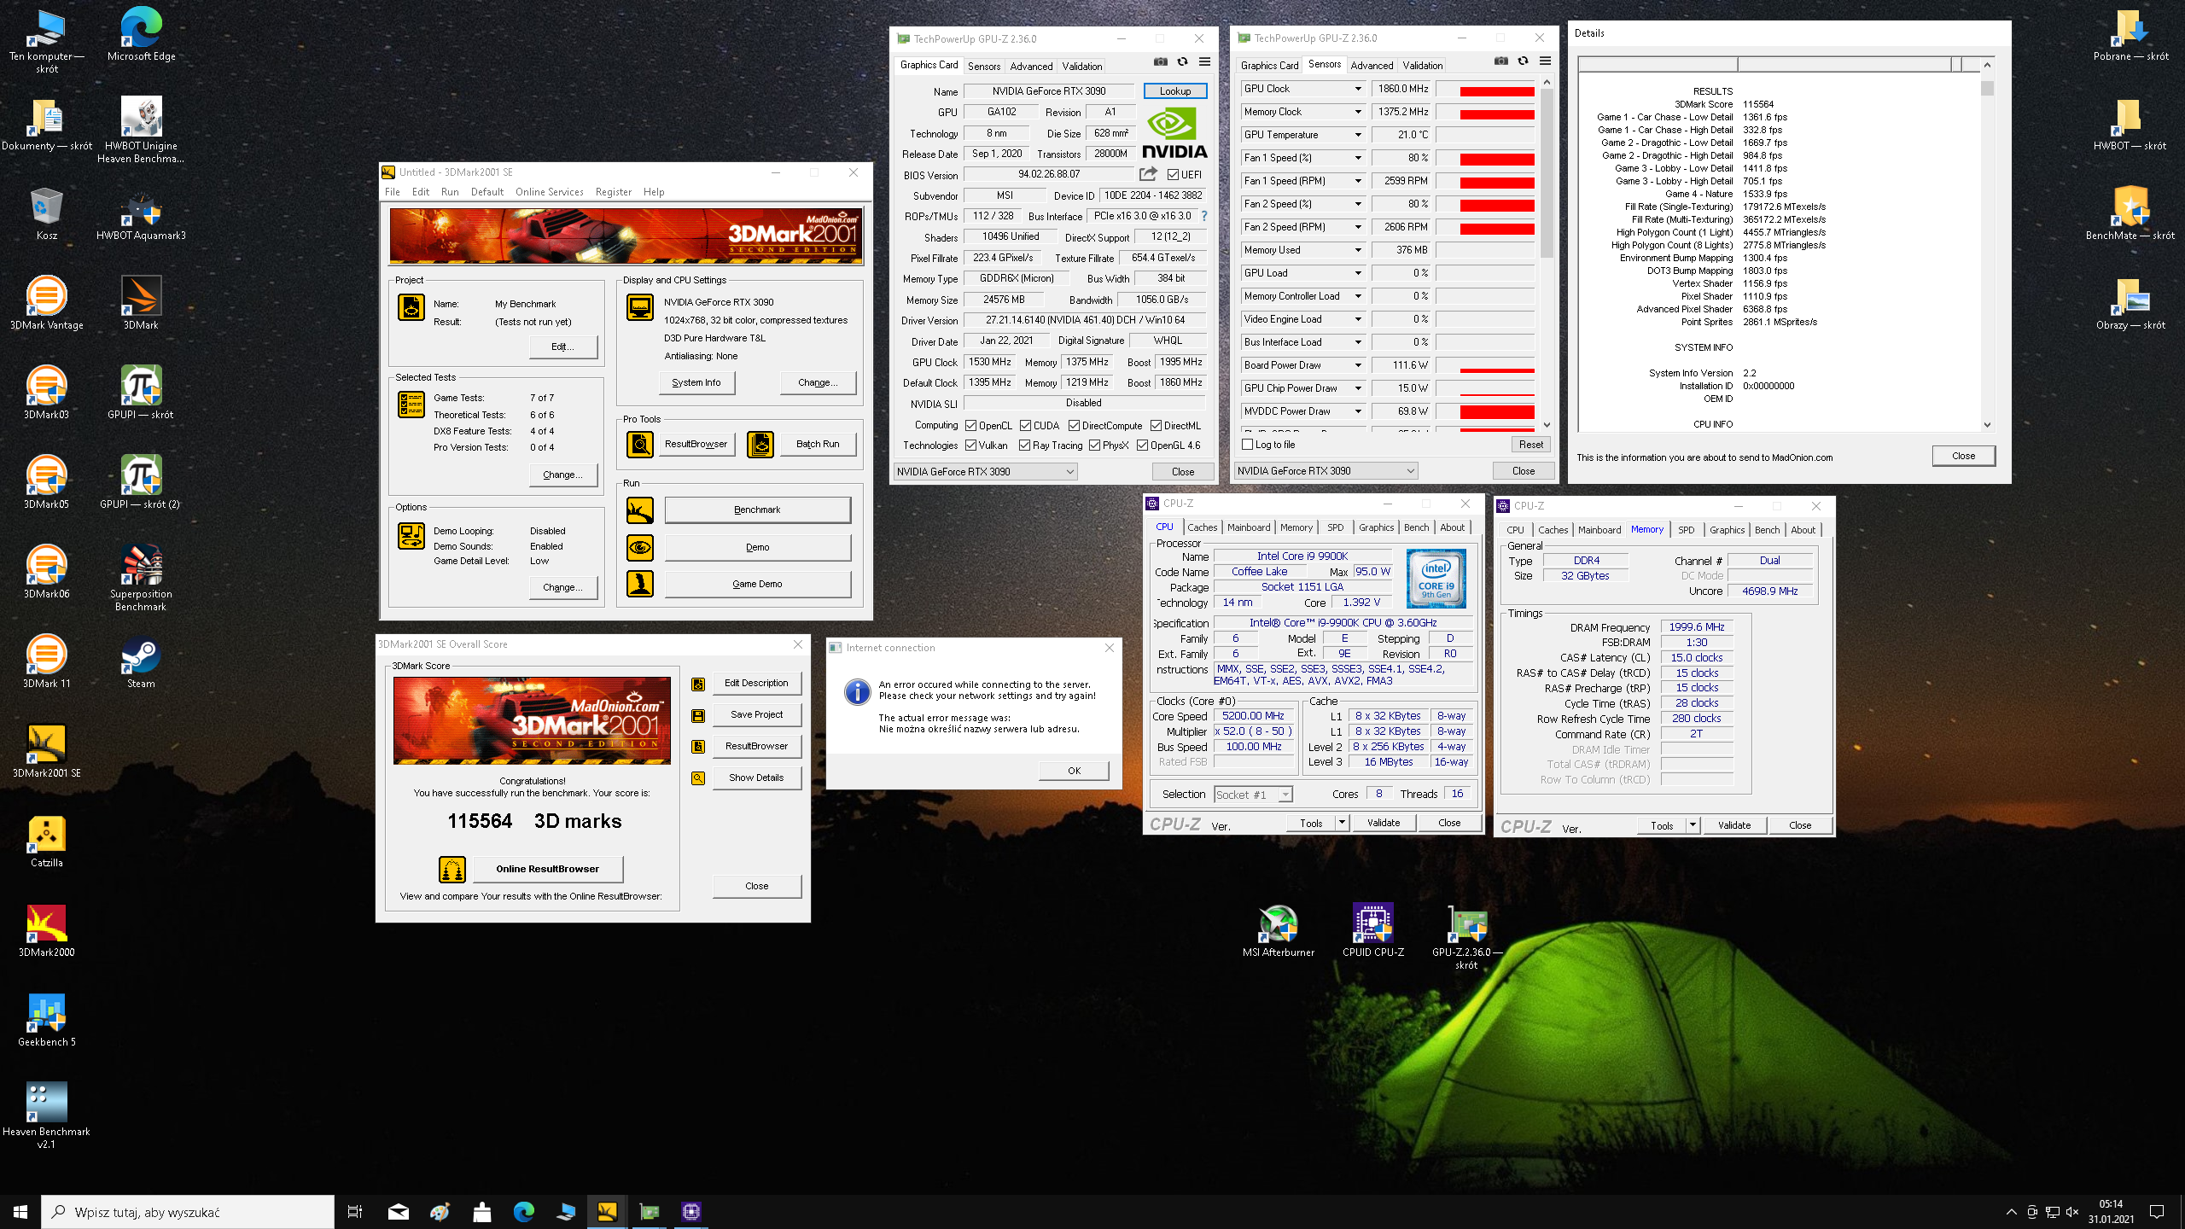
Task: Toggle the UEFI checkbox in GPU-Z
Action: [1174, 175]
